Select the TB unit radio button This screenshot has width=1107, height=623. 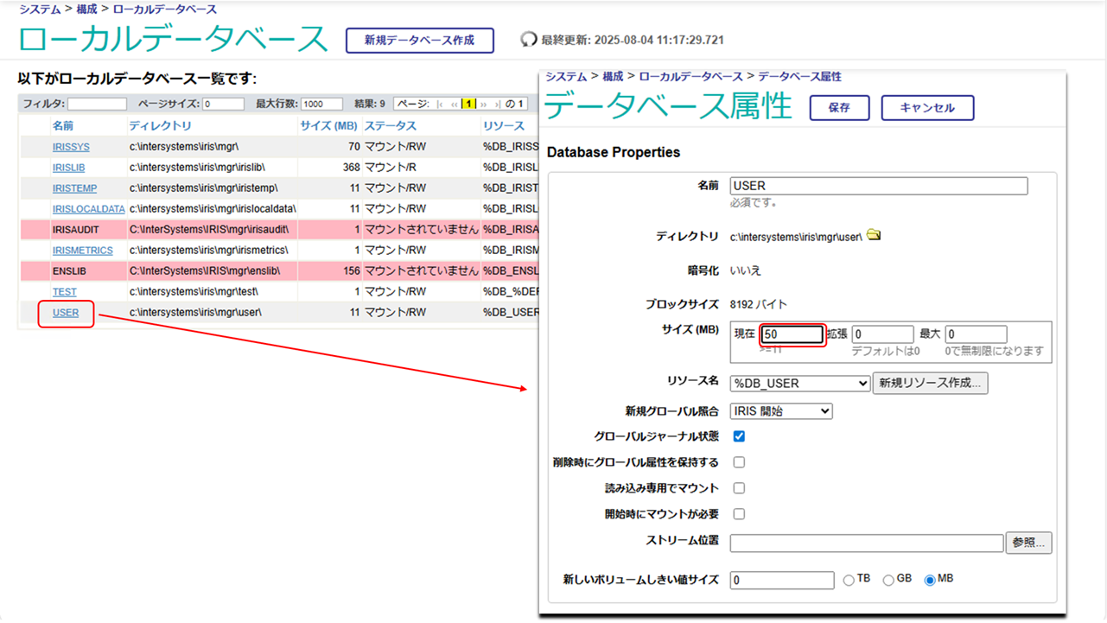click(x=849, y=581)
